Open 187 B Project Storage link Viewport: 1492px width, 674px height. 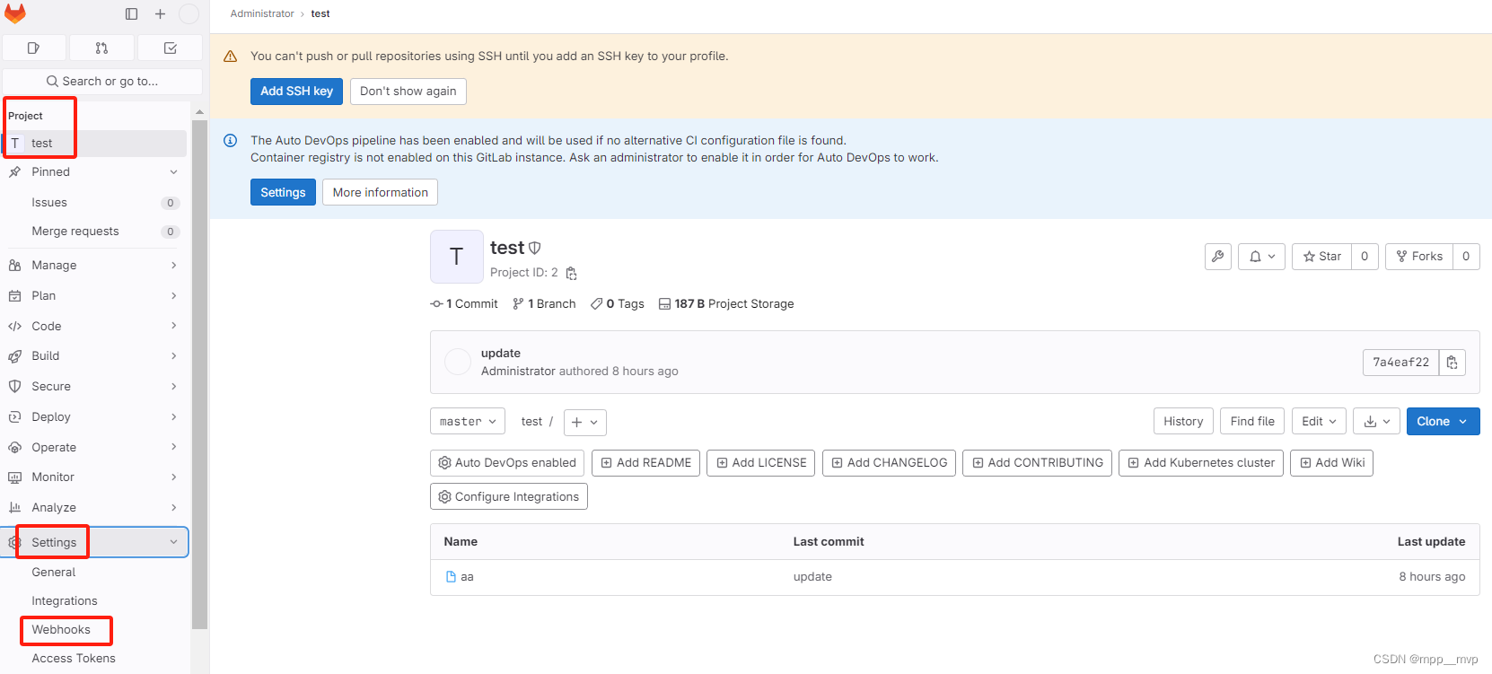click(x=726, y=304)
